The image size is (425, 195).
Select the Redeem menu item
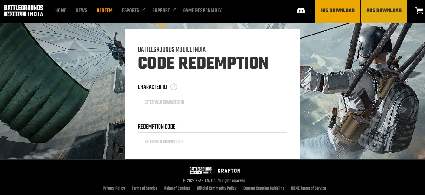[x=105, y=10]
